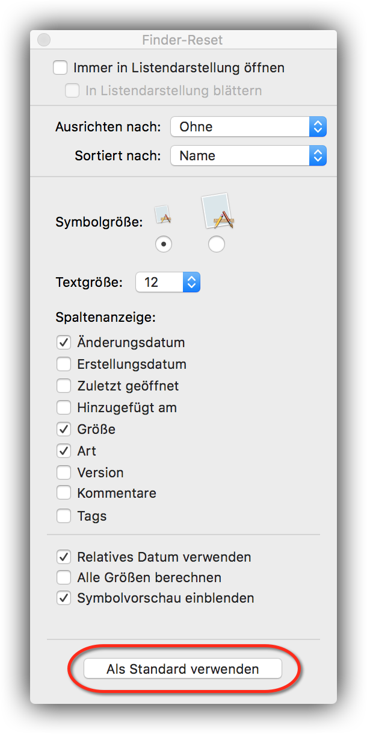Select the small Symbolgröße radio button
This screenshot has height=734, width=367.
tap(163, 244)
